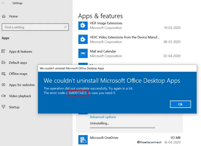The height and width of the screenshot is (146, 201).
Task: Click the Startup icon
Action: pyautogui.click(x=3, y=107)
